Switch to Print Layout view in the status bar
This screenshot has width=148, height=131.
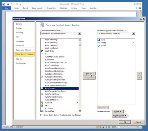(97, 127)
